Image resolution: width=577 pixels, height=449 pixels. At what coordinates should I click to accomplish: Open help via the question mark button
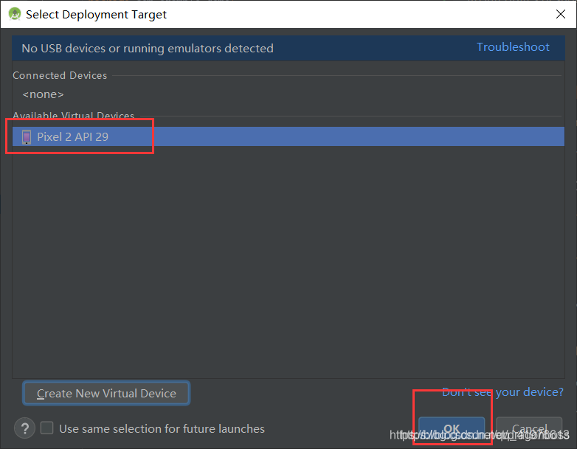coord(24,428)
